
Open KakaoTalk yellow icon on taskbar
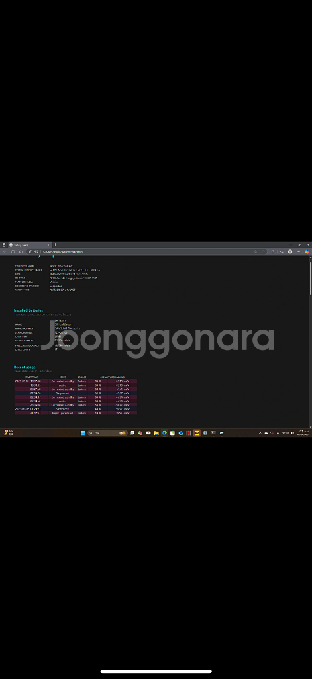click(x=197, y=433)
